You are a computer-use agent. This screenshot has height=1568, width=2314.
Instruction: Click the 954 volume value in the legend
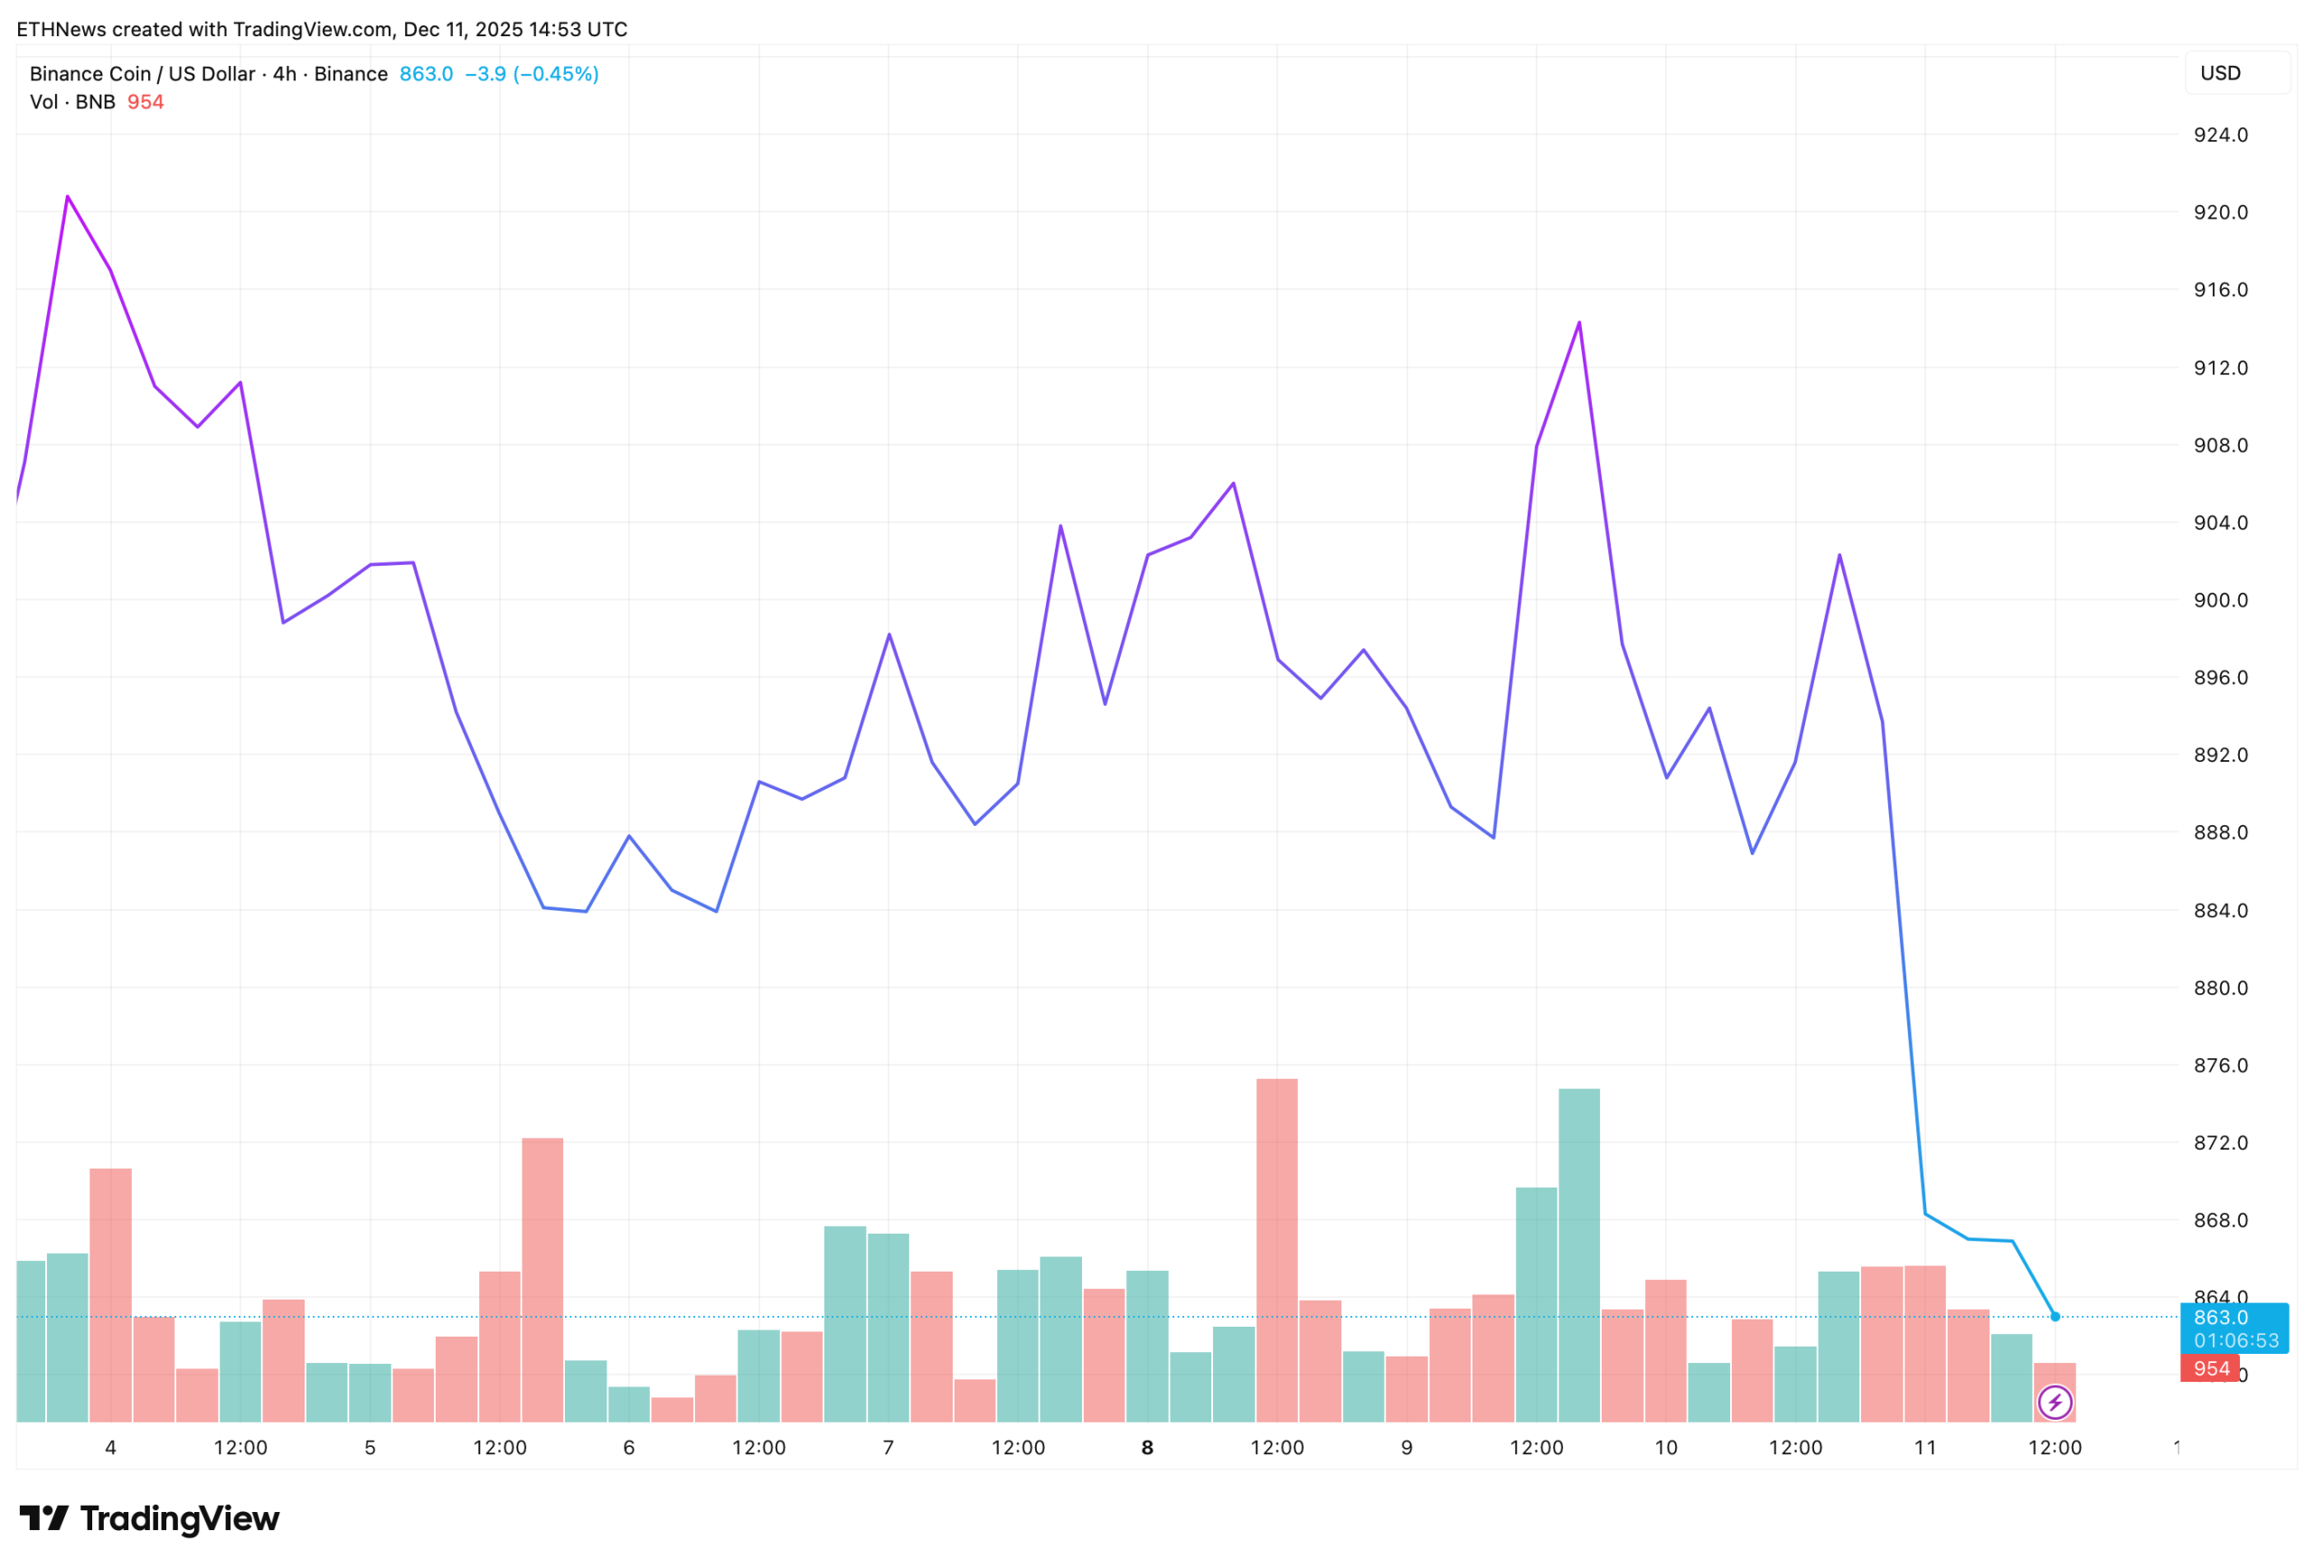tap(146, 102)
